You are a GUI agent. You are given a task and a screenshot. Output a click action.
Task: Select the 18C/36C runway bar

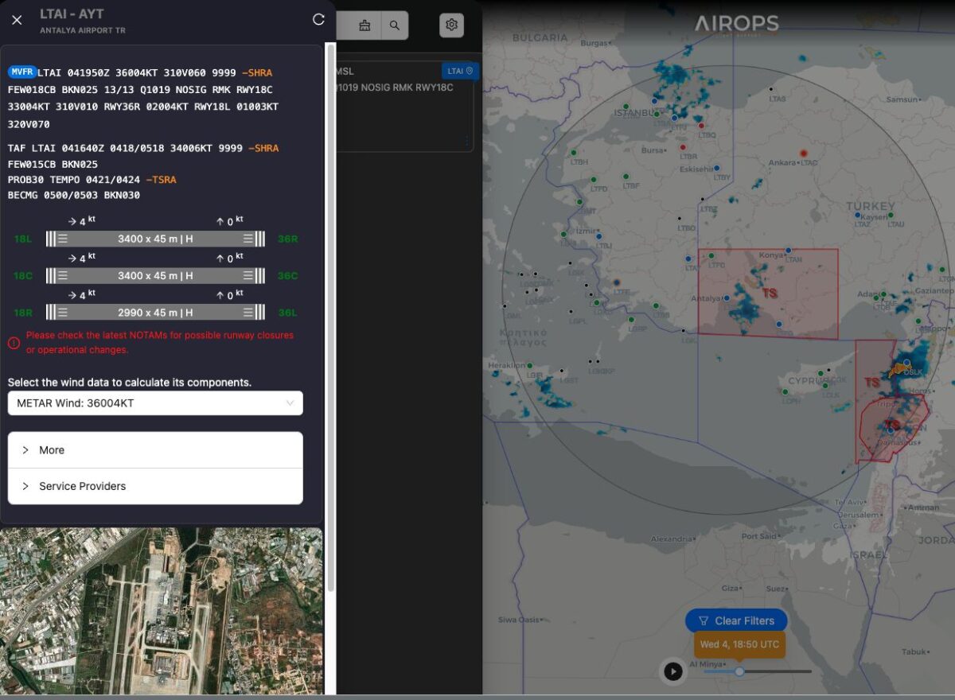(x=155, y=276)
